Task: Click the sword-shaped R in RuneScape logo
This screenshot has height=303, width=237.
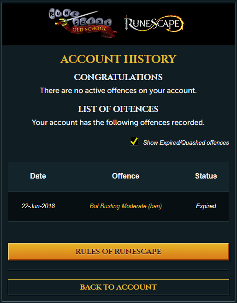Action: pyautogui.click(x=128, y=23)
